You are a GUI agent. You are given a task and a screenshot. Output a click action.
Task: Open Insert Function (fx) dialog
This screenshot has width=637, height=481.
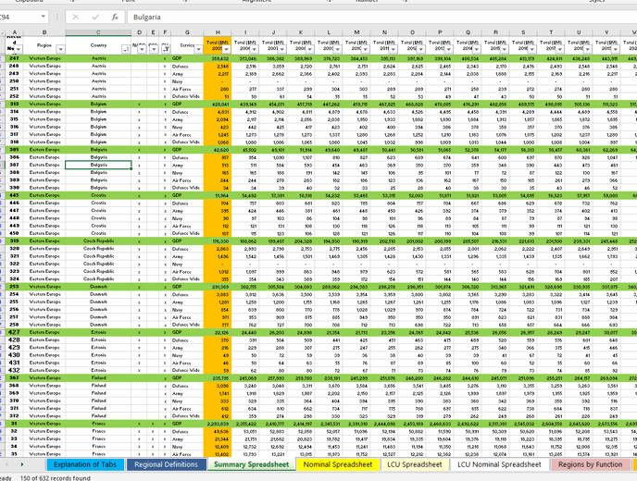[x=115, y=17]
